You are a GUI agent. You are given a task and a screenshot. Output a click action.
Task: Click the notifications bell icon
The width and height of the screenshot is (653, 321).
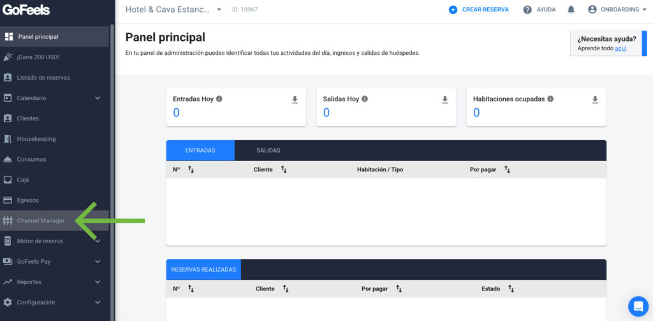tap(571, 10)
